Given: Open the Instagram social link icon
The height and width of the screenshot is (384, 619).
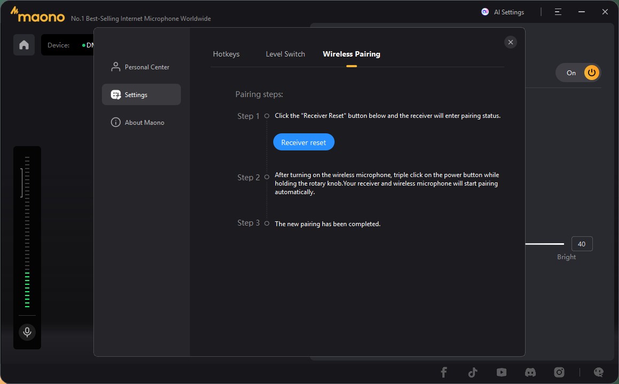Looking at the screenshot, I should click(x=559, y=372).
